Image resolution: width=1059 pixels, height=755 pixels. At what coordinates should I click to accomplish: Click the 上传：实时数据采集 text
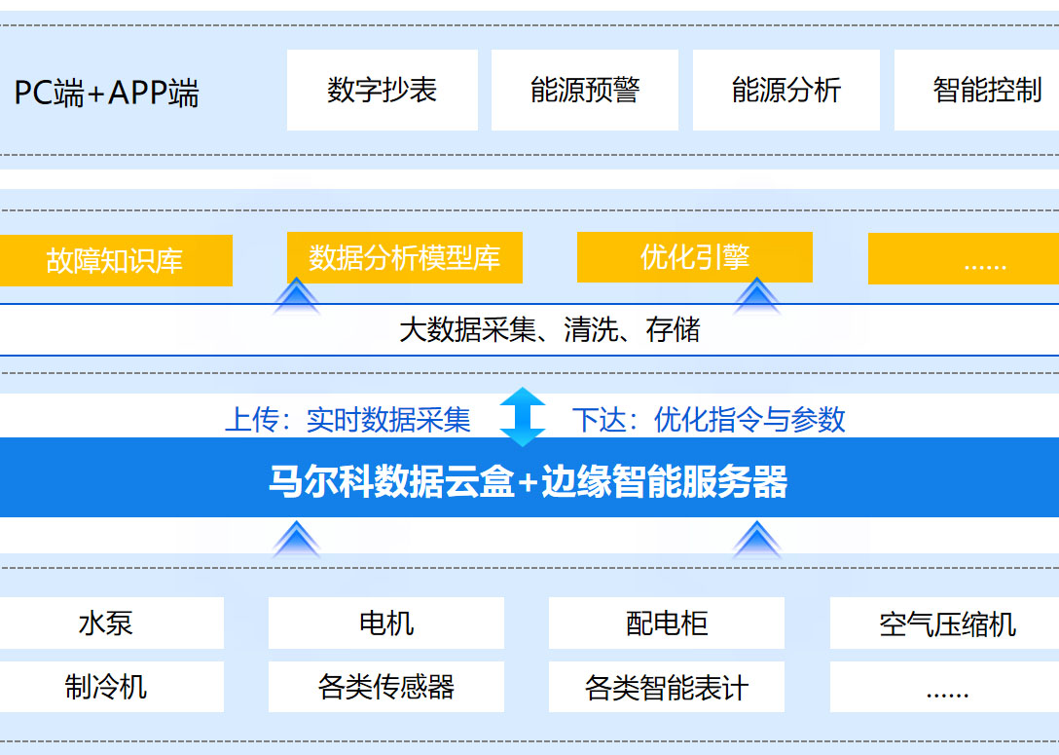click(x=347, y=420)
